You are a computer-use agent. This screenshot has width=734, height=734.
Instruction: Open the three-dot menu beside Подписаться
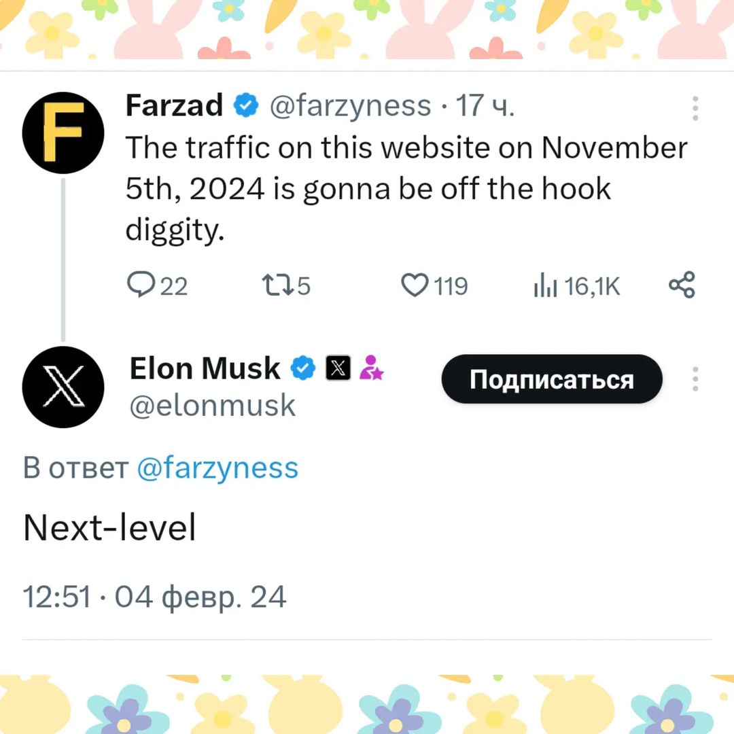[x=695, y=379]
